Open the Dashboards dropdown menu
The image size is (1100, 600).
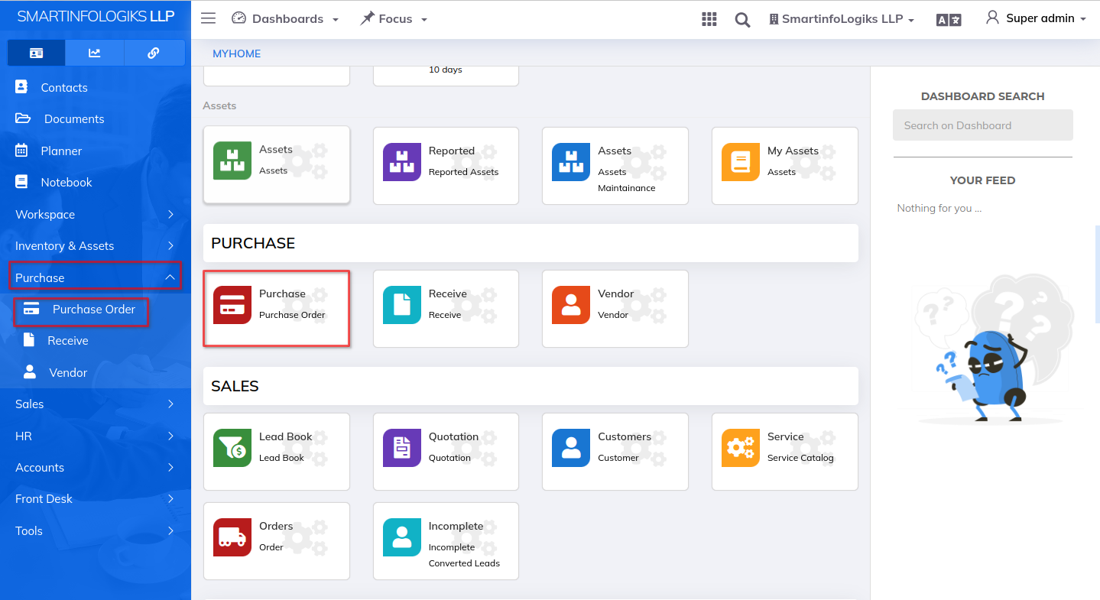pyautogui.click(x=285, y=18)
